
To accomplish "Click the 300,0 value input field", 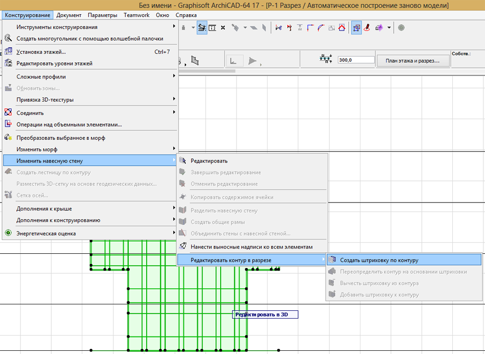I will coord(356,60).
